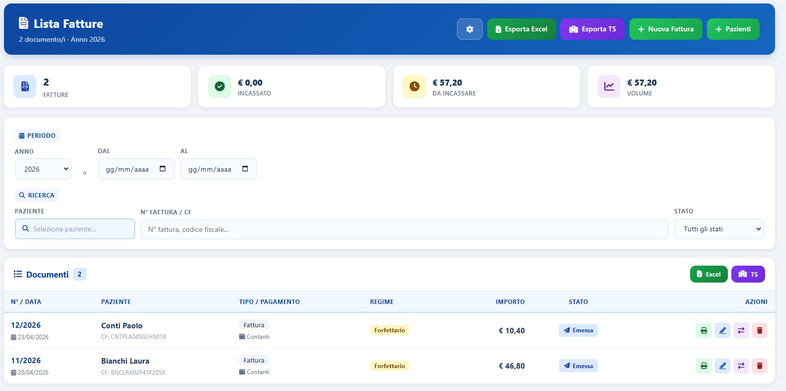Screen dimensions: 786x391
Task: Click the Esporta TS button
Action: pyautogui.click(x=592, y=29)
